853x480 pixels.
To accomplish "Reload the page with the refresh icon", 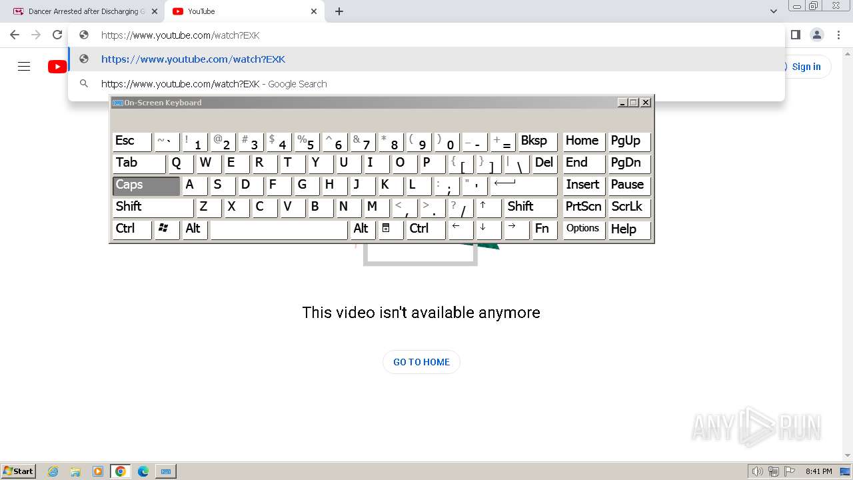I will point(57,35).
